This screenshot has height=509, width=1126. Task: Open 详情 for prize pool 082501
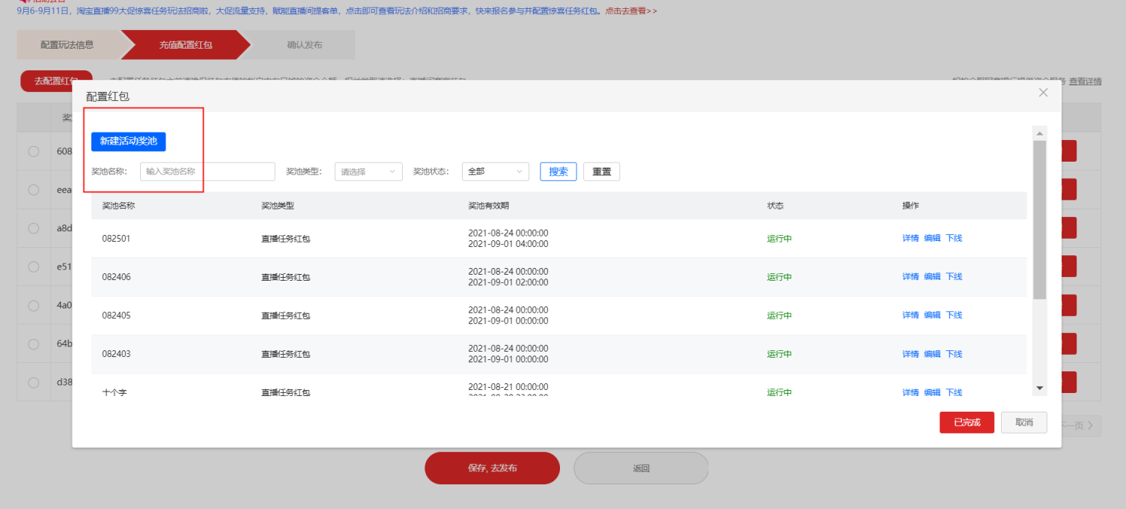coord(910,237)
